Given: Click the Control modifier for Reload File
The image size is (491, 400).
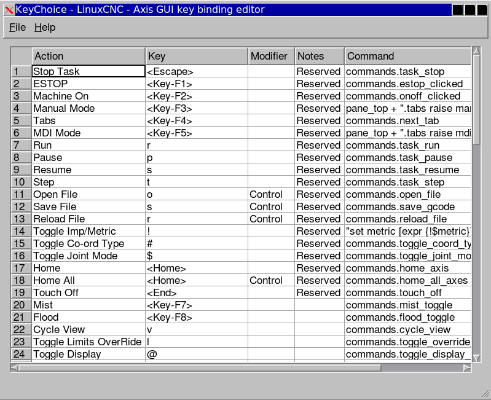Looking at the screenshot, I should click(271, 219).
